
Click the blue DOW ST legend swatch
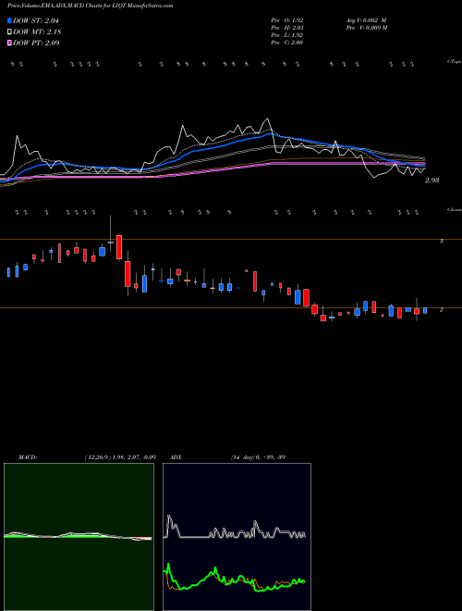(x=9, y=20)
